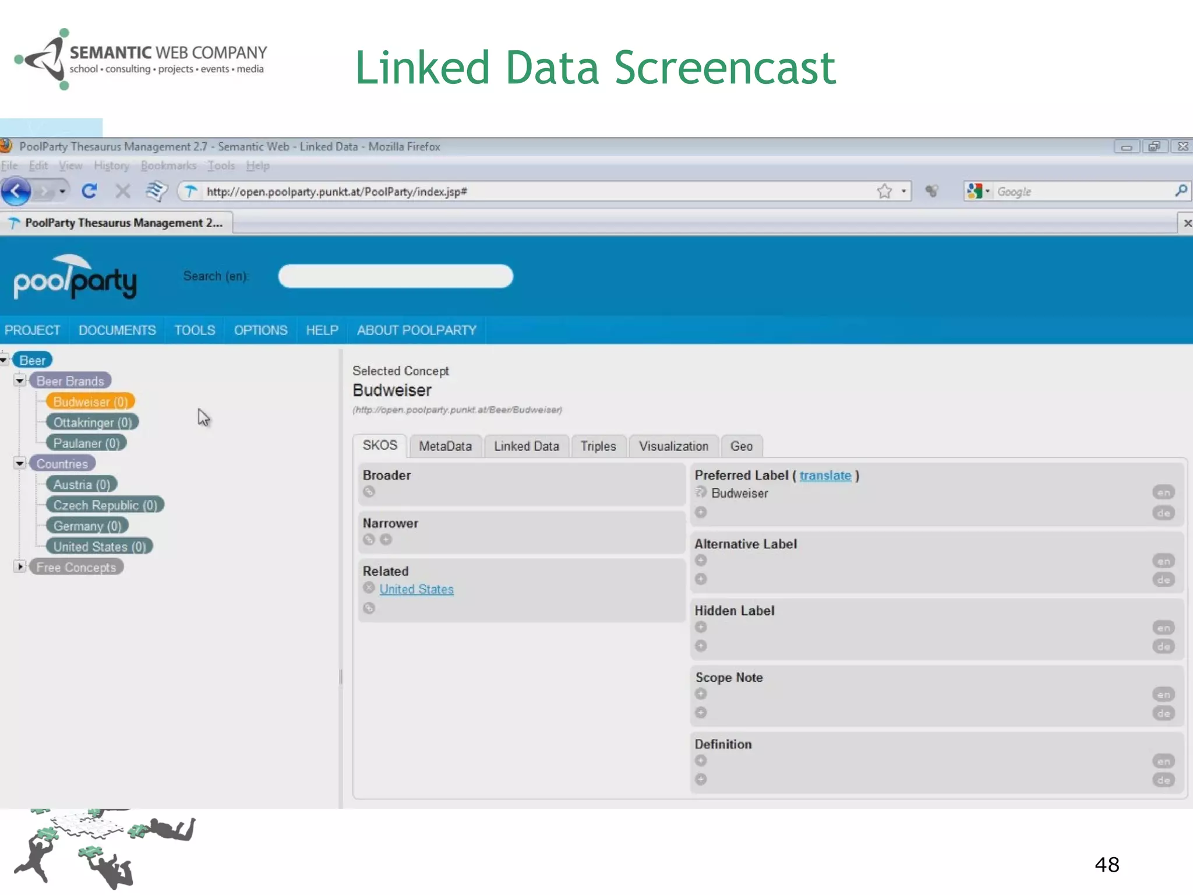Click the browser reload icon
This screenshot has height=895, width=1193.
pos(89,191)
